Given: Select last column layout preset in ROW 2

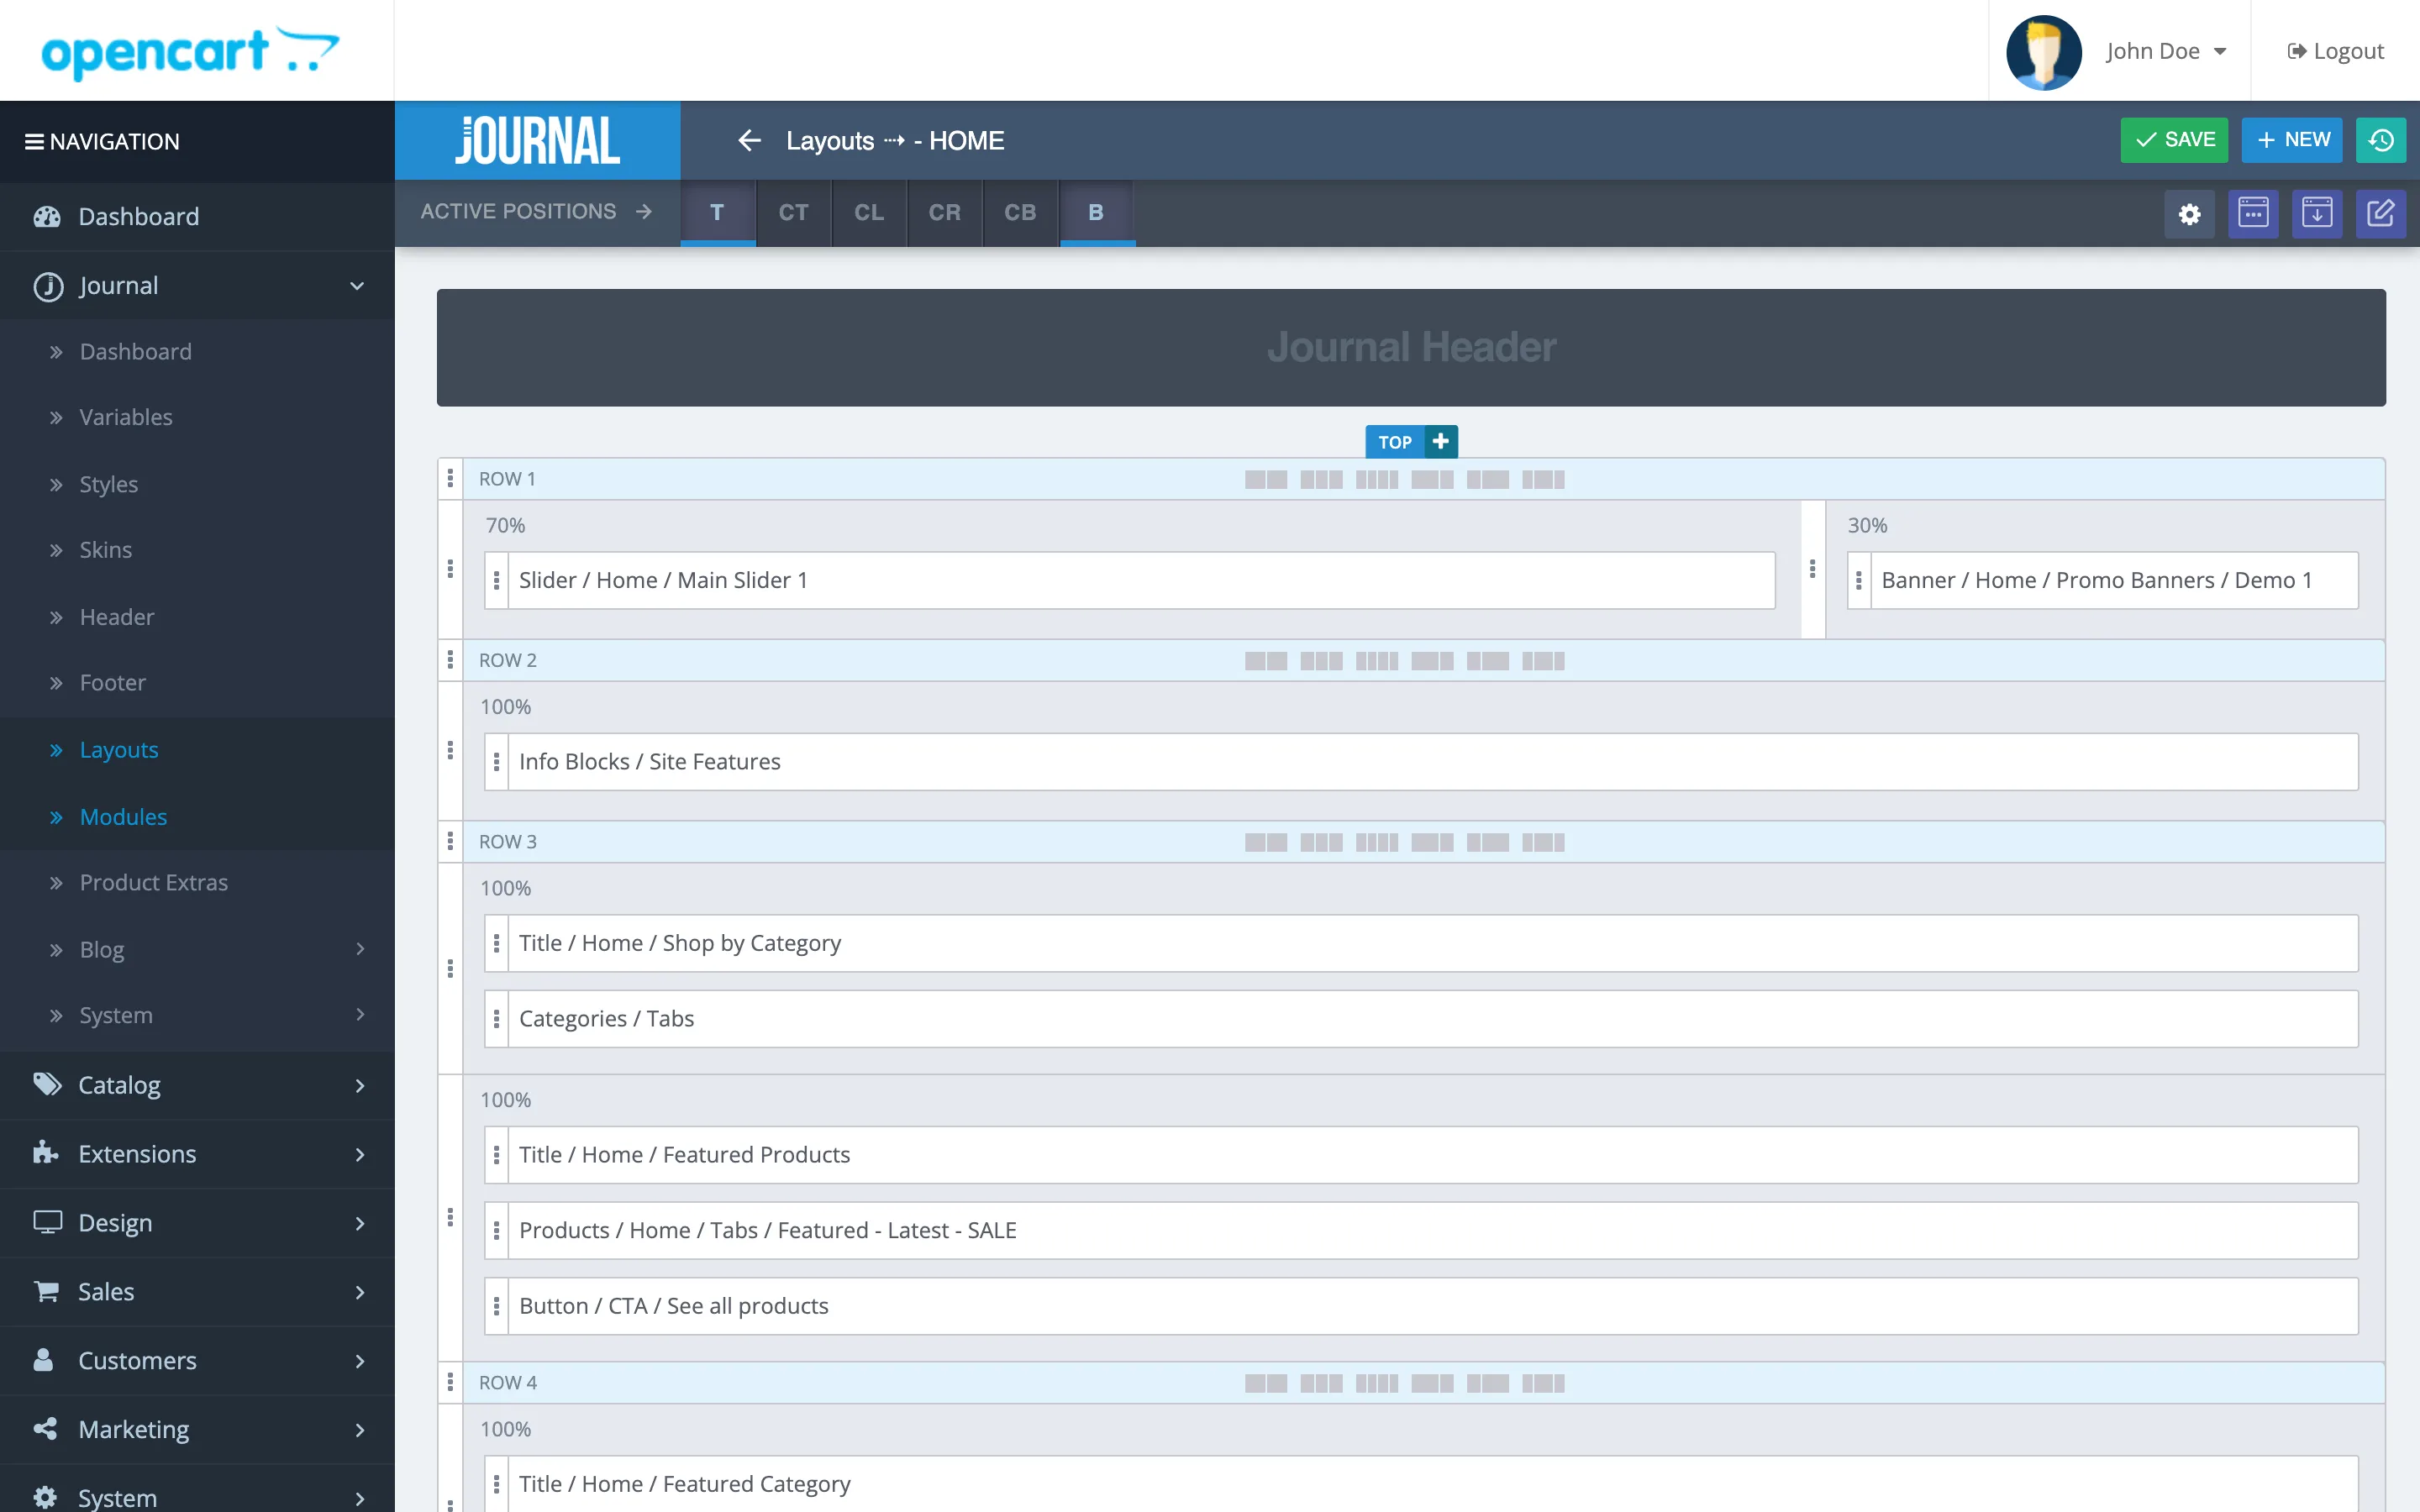Looking at the screenshot, I should tap(1543, 661).
